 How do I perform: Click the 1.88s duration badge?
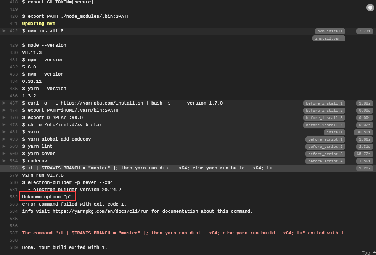click(365, 103)
